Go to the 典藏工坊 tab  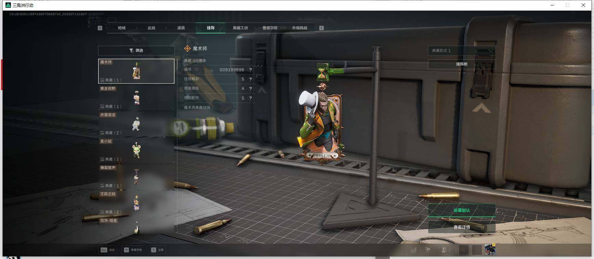(240, 28)
